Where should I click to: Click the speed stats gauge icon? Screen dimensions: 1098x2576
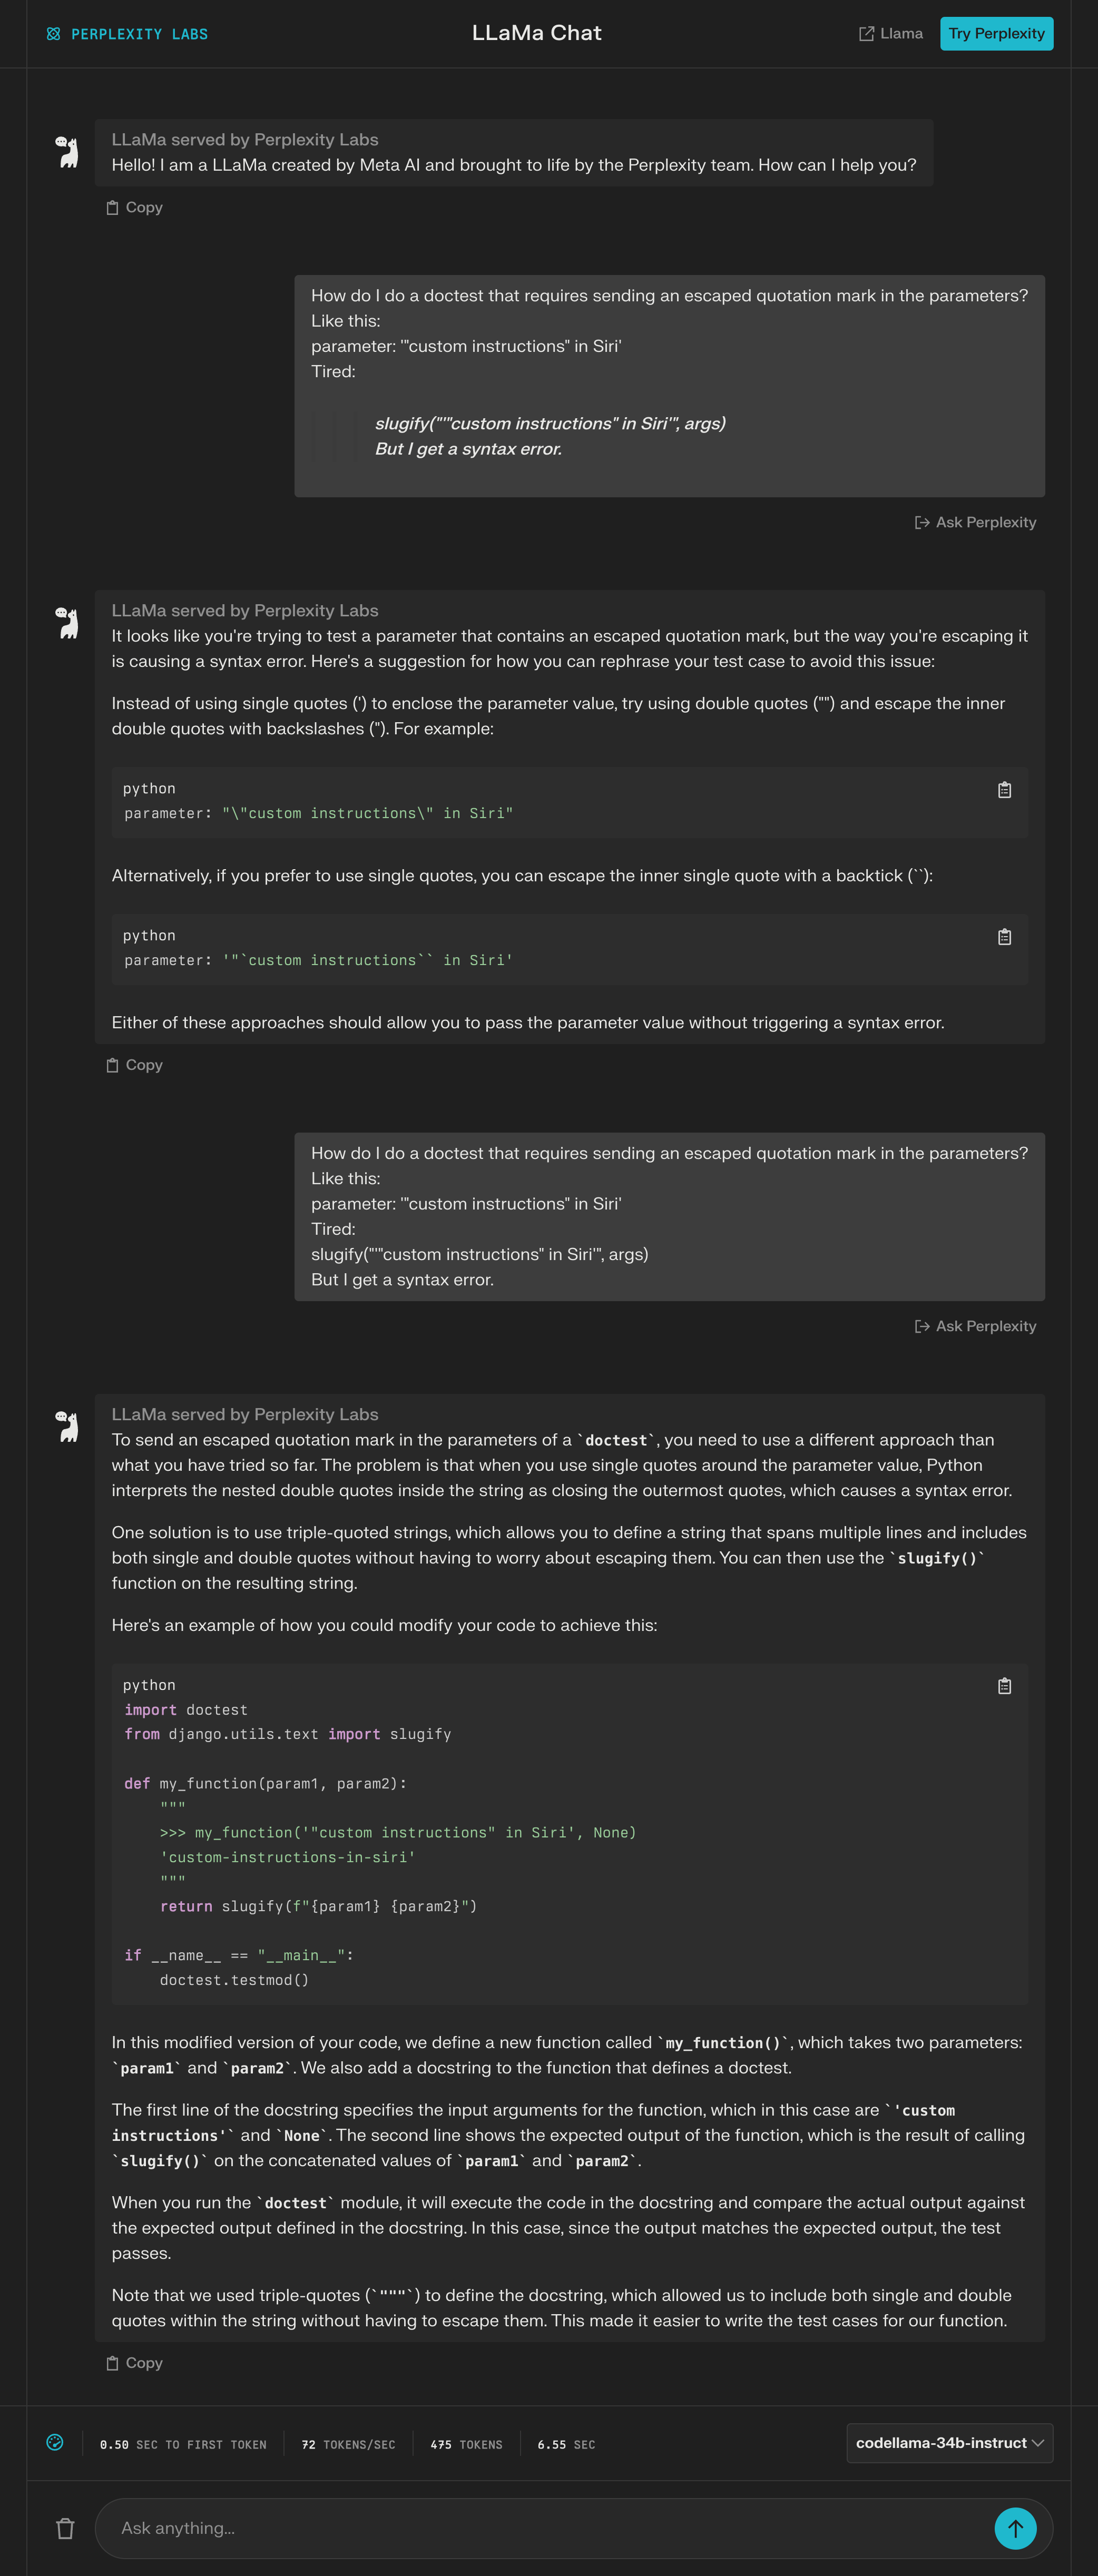(55, 2442)
